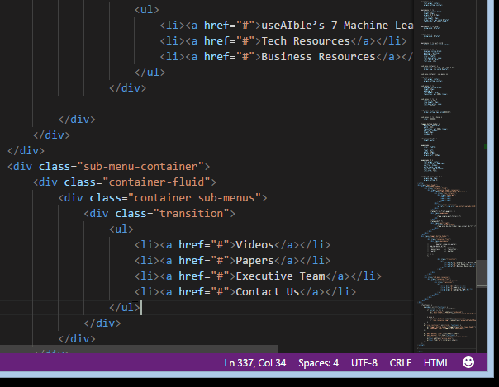The width and height of the screenshot is (499, 387).
Task: Open the HTML language mode selector
Action: (436, 363)
